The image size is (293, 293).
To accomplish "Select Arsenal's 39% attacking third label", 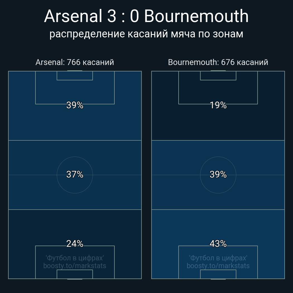I will (75, 105).
